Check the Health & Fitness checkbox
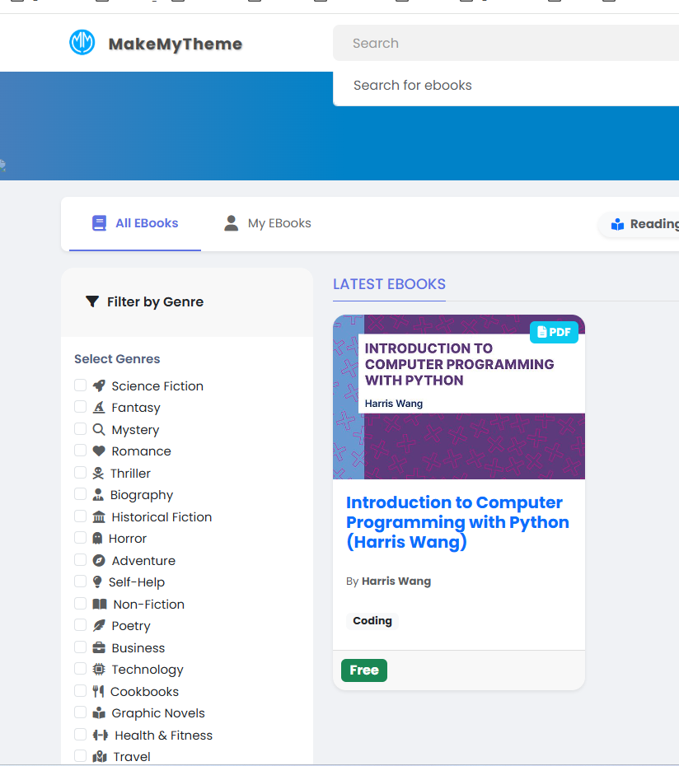The image size is (679, 766). tap(80, 734)
